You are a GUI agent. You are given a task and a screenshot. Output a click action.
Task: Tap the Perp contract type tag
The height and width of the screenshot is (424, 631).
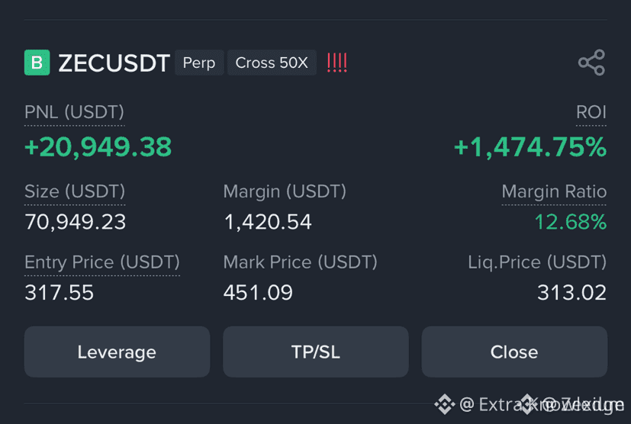(199, 63)
